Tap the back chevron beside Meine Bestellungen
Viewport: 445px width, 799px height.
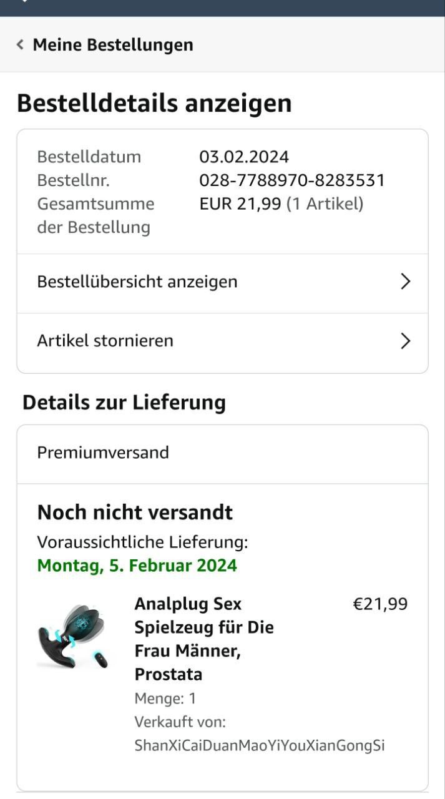[21, 45]
